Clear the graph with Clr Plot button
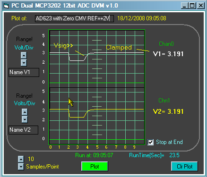The image size is (207, 177). point(184,166)
